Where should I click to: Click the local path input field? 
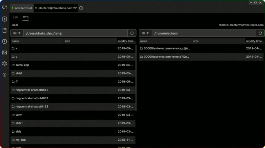(x=75, y=33)
